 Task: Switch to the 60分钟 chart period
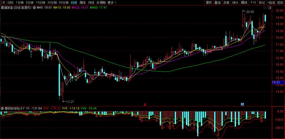click(64, 2)
